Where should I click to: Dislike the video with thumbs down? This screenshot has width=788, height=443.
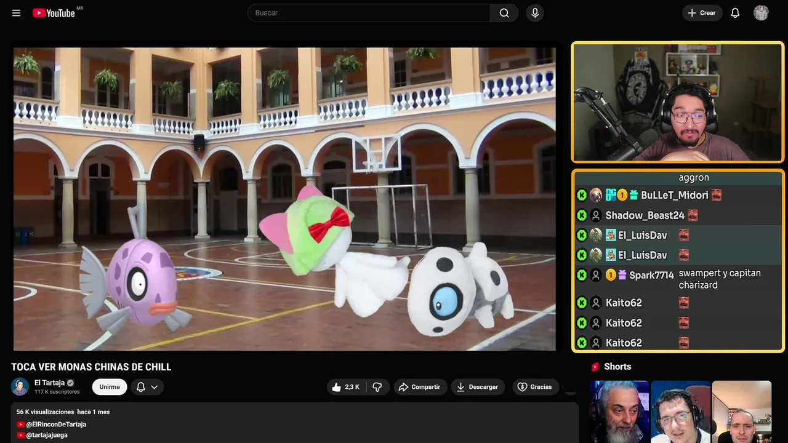pos(377,387)
